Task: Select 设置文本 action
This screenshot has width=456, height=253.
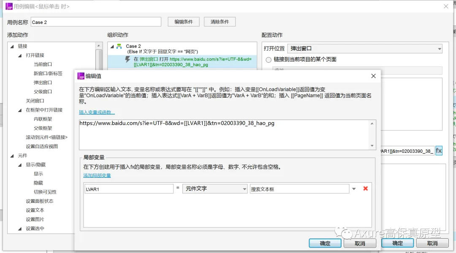Action: pos(35,210)
